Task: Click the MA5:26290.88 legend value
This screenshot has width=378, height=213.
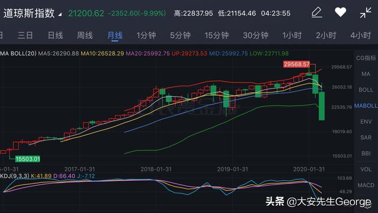Action: pyautogui.click(x=58, y=53)
